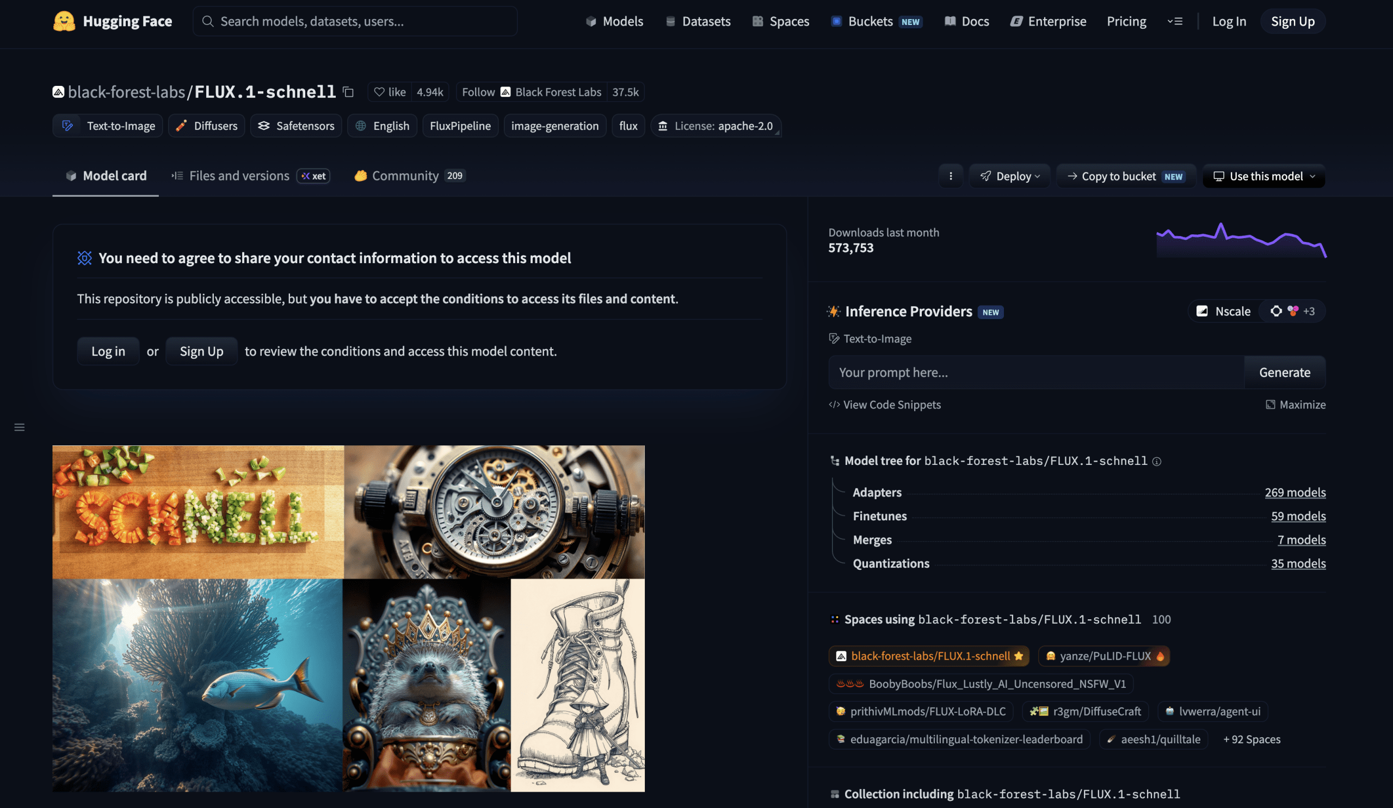Open the lvwerra/agent-ui space

point(1212,711)
